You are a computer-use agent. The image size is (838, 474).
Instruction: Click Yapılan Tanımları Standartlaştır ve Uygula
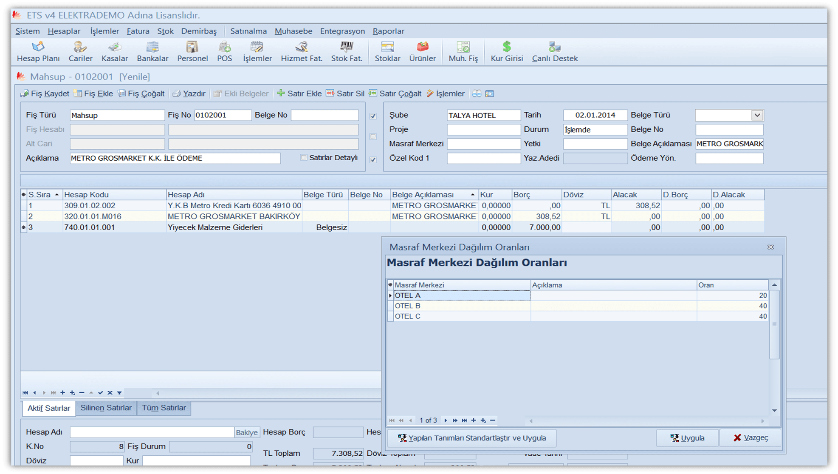coord(471,438)
